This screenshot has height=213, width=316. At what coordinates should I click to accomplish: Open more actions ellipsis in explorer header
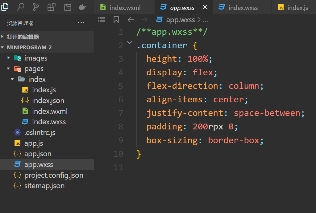[81, 23]
